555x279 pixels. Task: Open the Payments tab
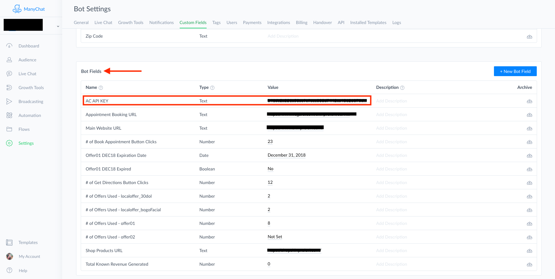(x=252, y=22)
